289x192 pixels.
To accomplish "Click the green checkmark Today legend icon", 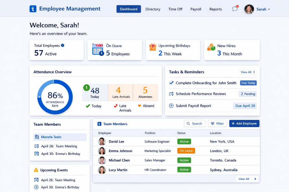I will pyautogui.click(x=88, y=106).
